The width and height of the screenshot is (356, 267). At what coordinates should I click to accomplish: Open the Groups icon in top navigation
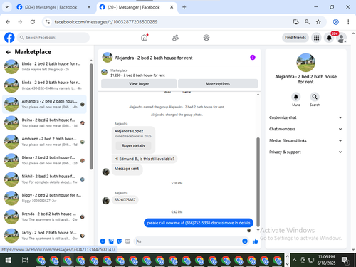tap(206, 38)
